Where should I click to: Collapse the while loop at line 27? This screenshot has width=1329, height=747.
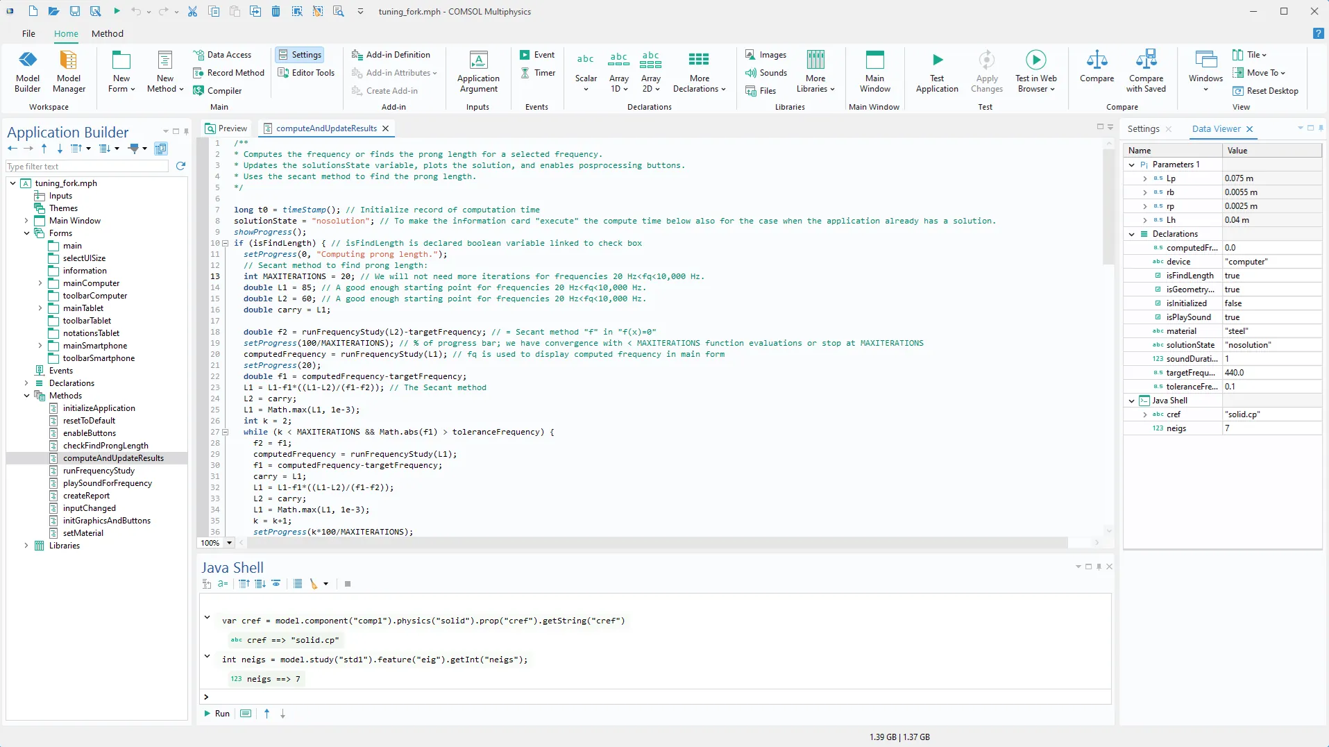coord(225,432)
